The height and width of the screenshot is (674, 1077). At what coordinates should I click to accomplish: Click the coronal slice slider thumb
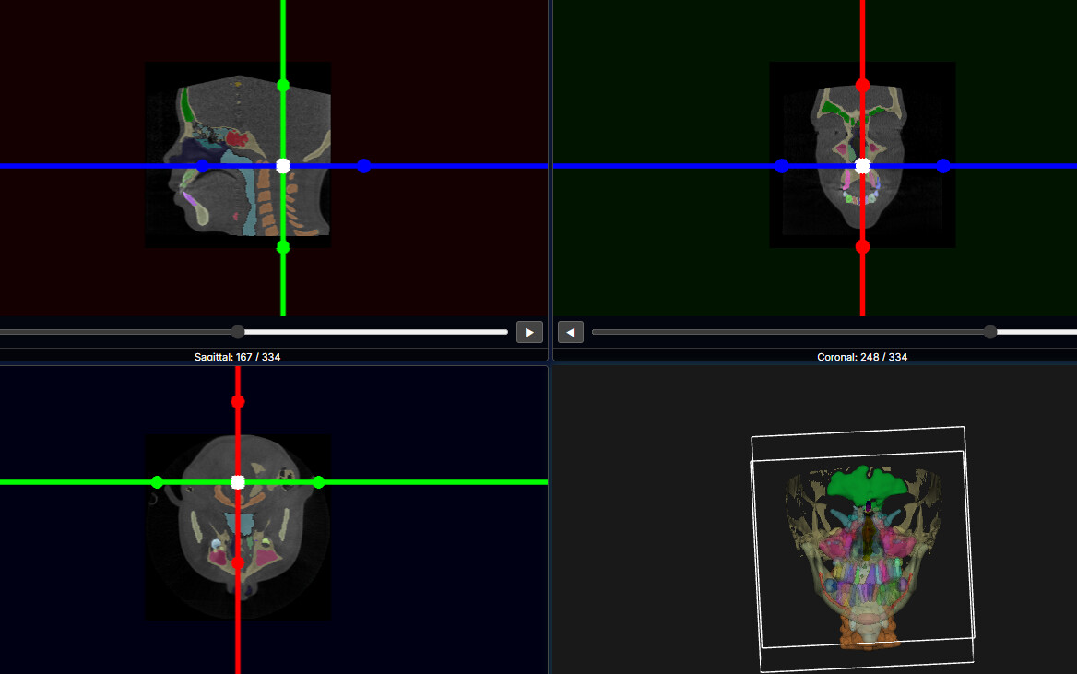point(989,333)
